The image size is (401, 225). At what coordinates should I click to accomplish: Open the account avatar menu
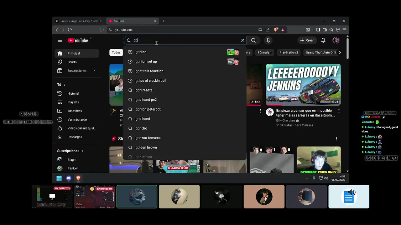(x=336, y=40)
